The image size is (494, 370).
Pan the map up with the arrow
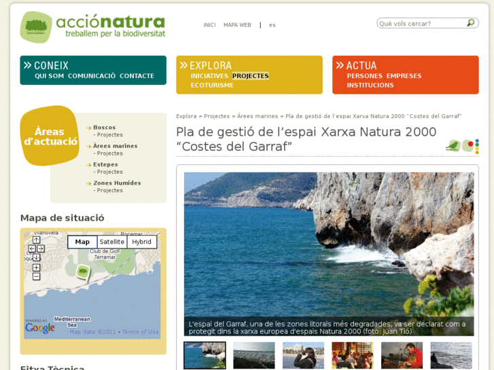click(x=36, y=240)
